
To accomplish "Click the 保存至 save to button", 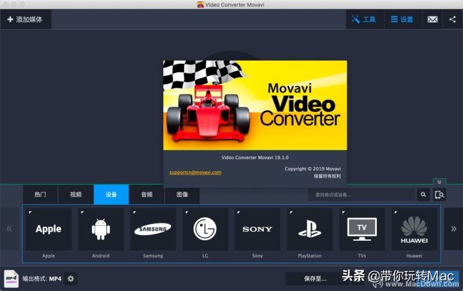I will click(315, 279).
